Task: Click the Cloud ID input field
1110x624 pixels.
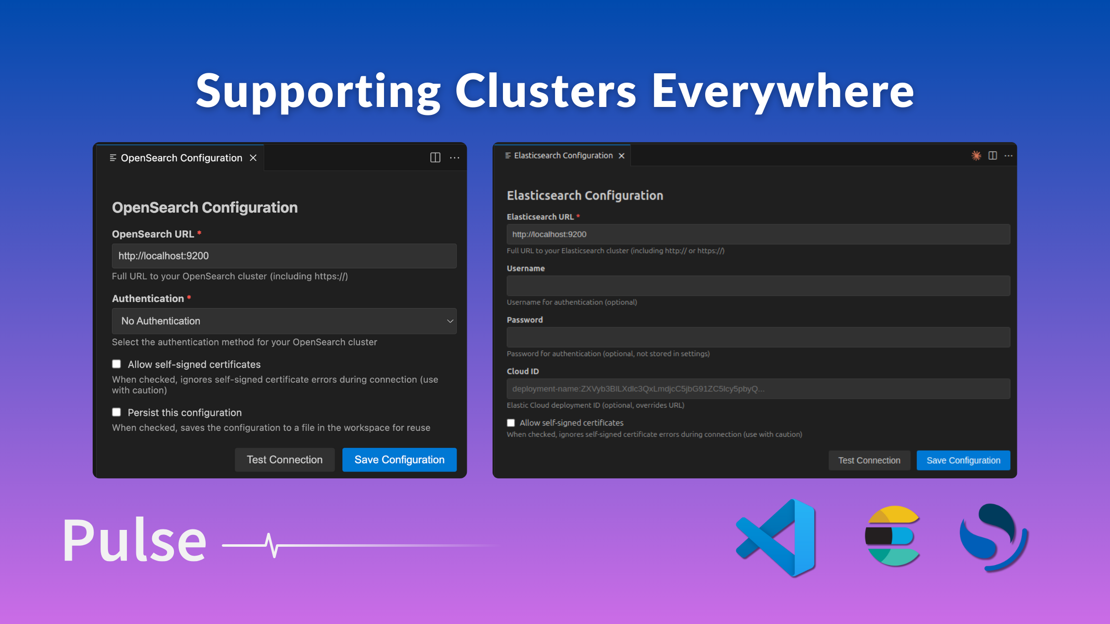Action: coord(758,389)
